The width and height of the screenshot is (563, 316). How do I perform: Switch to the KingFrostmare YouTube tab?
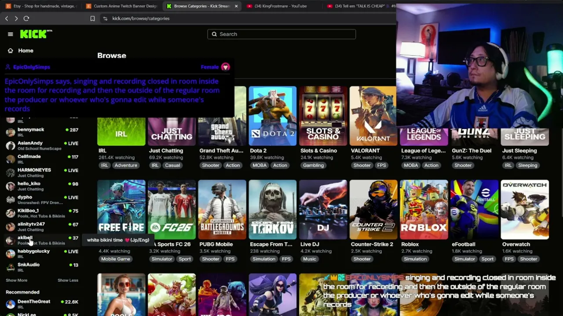click(x=282, y=6)
